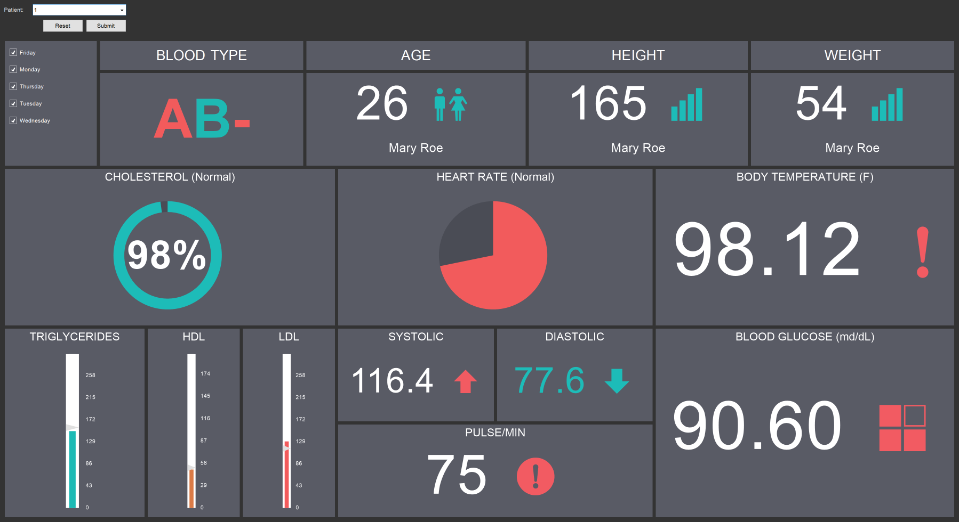Click the red up arrow in SYSTOLIC tile
959x522 pixels.
(x=465, y=380)
